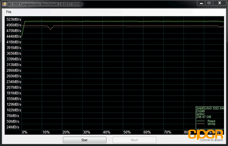
Task: Click the 50% mark on horizontal axis
Action: [127, 132]
